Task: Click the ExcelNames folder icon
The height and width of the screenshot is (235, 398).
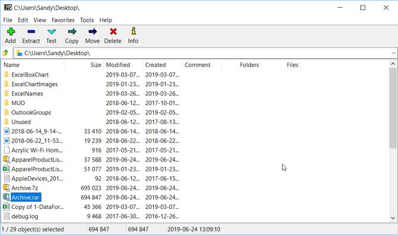Action: (x=7, y=94)
